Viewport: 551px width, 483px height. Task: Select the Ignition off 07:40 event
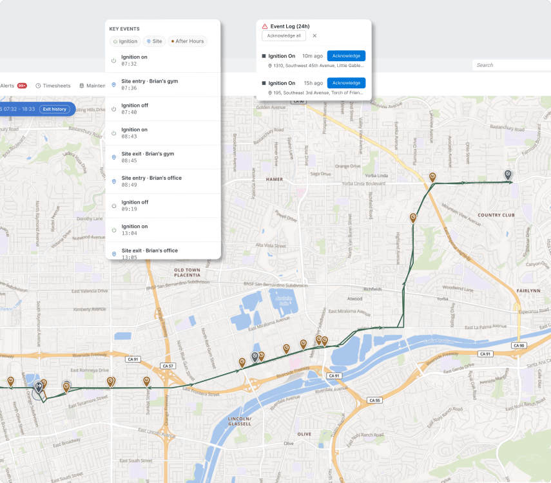point(162,109)
